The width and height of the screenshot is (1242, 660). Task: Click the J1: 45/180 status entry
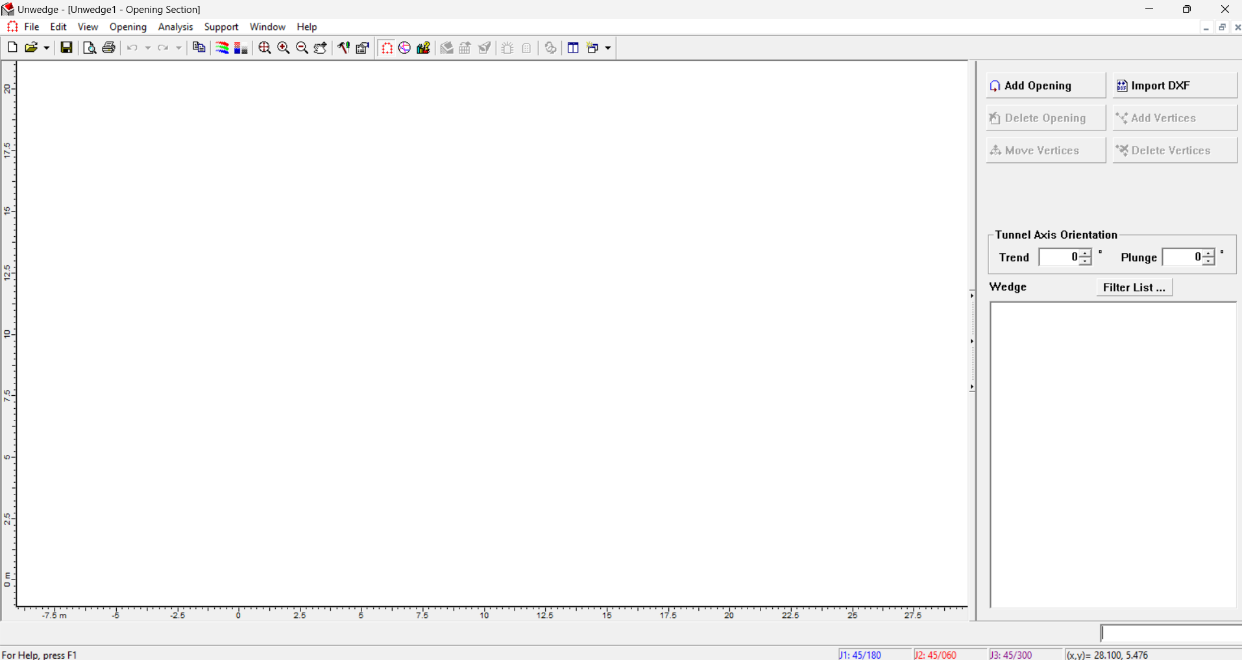pos(860,655)
